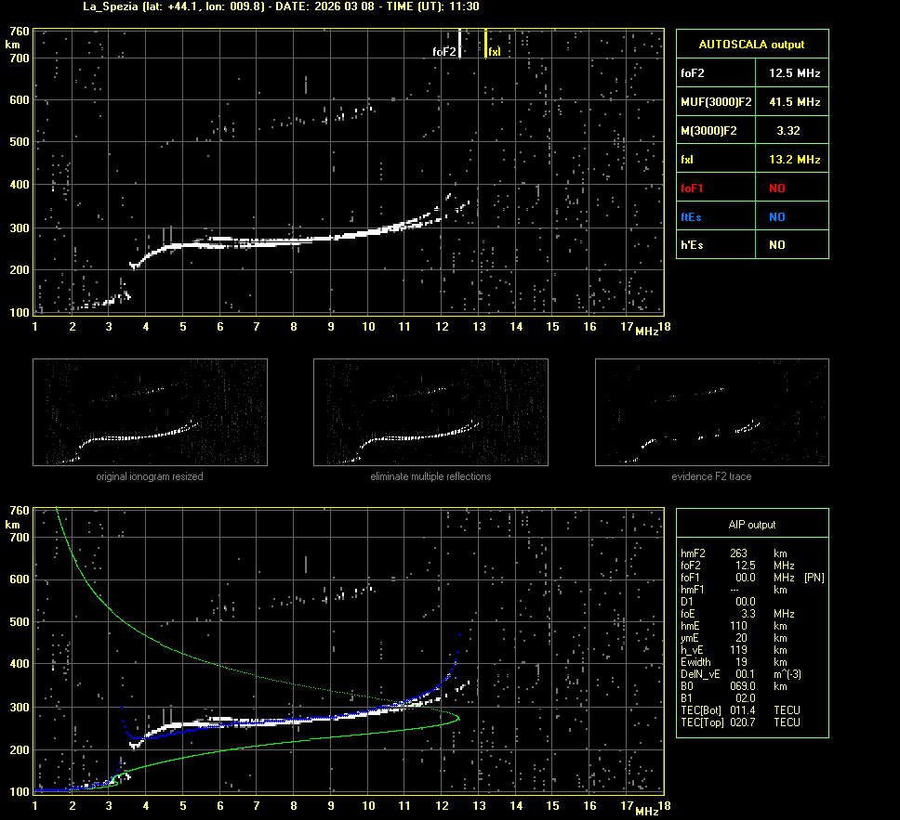Click the green profile curve peak in bottom plot
This screenshot has width=900, height=820.
point(457,717)
